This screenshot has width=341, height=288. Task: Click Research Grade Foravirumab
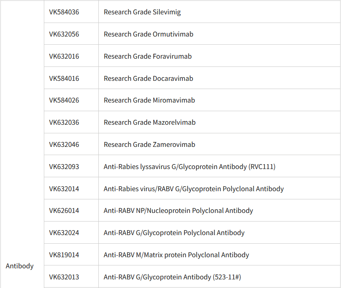point(148,56)
